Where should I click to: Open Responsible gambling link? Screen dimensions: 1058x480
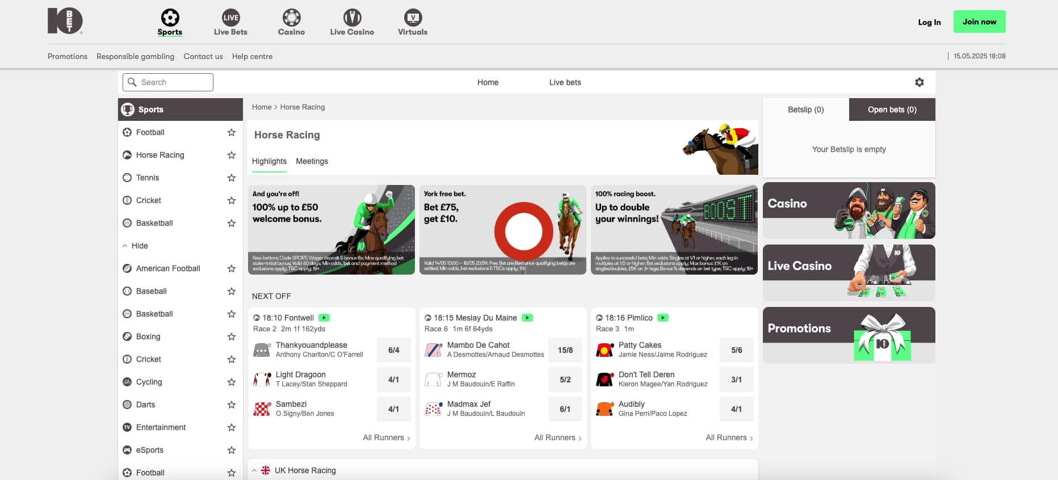pyautogui.click(x=135, y=56)
